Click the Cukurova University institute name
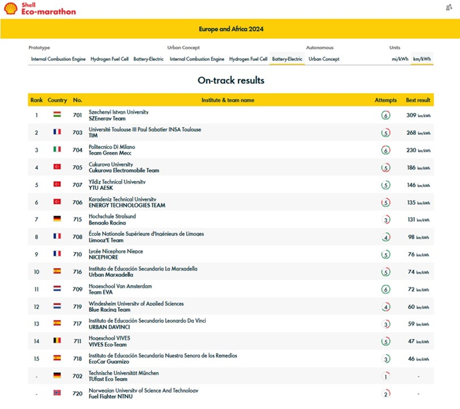460x409 pixels. tap(111, 164)
